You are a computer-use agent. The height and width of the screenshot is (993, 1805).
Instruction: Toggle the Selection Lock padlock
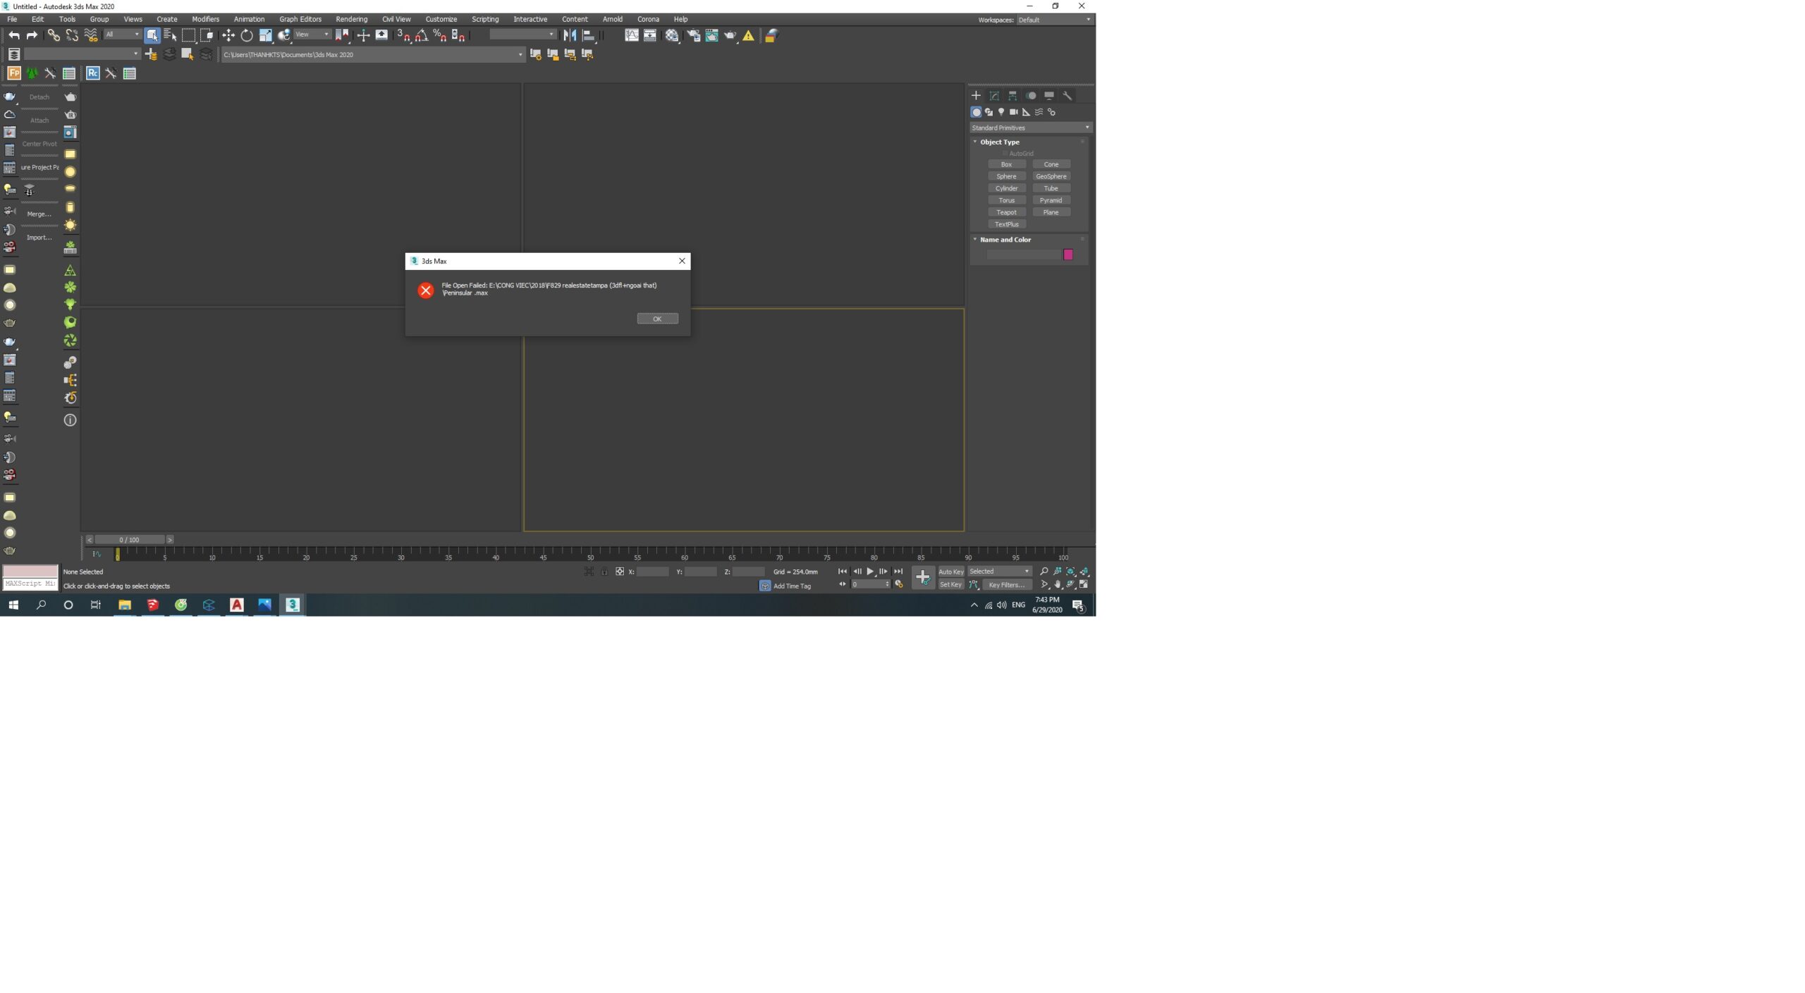[x=604, y=572]
